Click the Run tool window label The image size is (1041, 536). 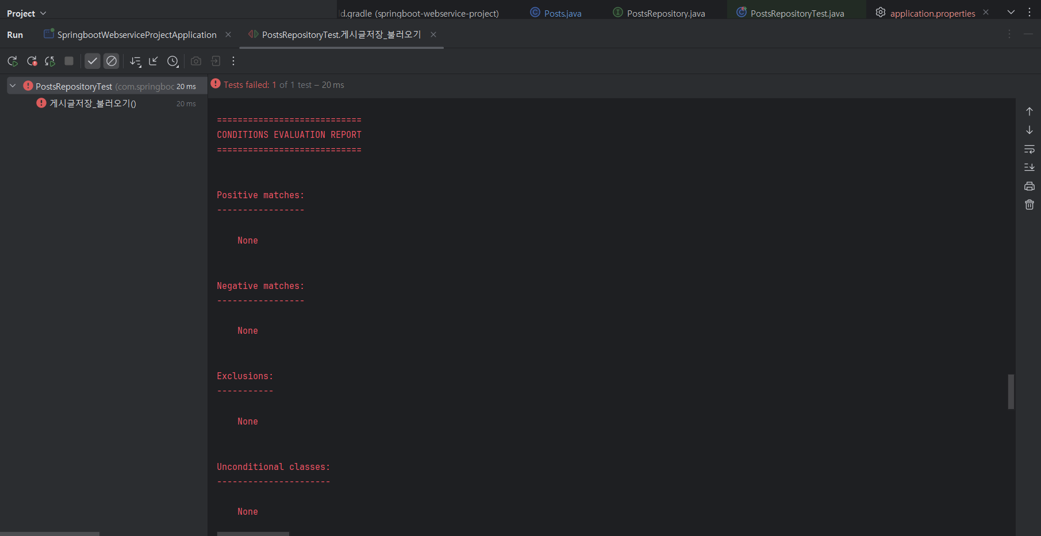(x=15, y=34)
